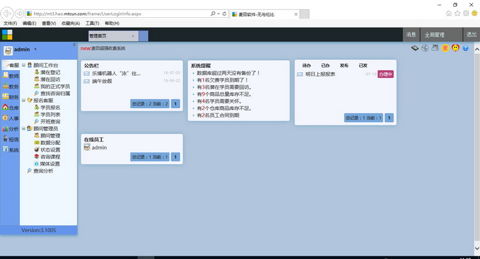Open the 财务 sidebar module
The image size is (480, 259).
11,97
